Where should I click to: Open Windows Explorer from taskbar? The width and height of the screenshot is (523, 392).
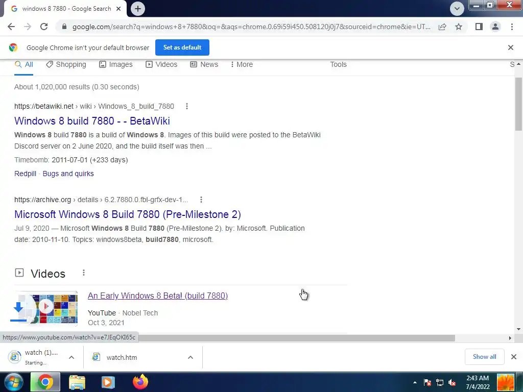pyautogui.click(x=77, y=382)
